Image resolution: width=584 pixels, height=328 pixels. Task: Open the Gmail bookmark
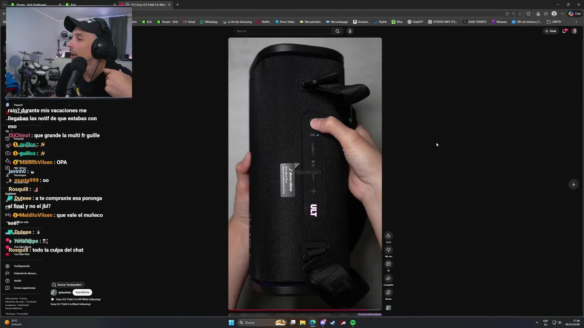(189, 22)
